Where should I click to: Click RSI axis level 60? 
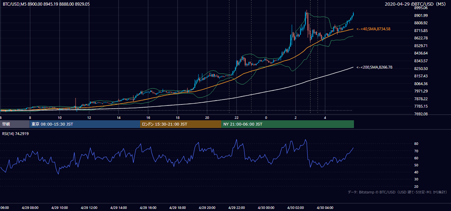coord(416,158)
